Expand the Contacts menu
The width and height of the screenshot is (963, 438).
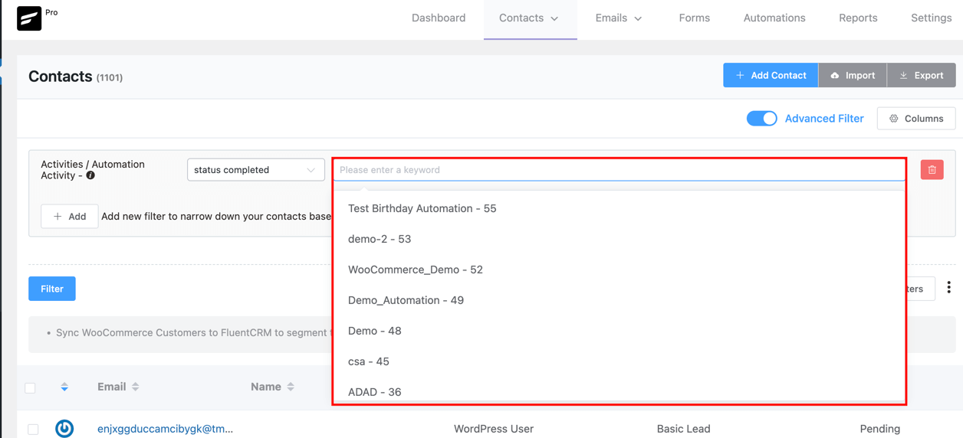(x=529, y=18)
